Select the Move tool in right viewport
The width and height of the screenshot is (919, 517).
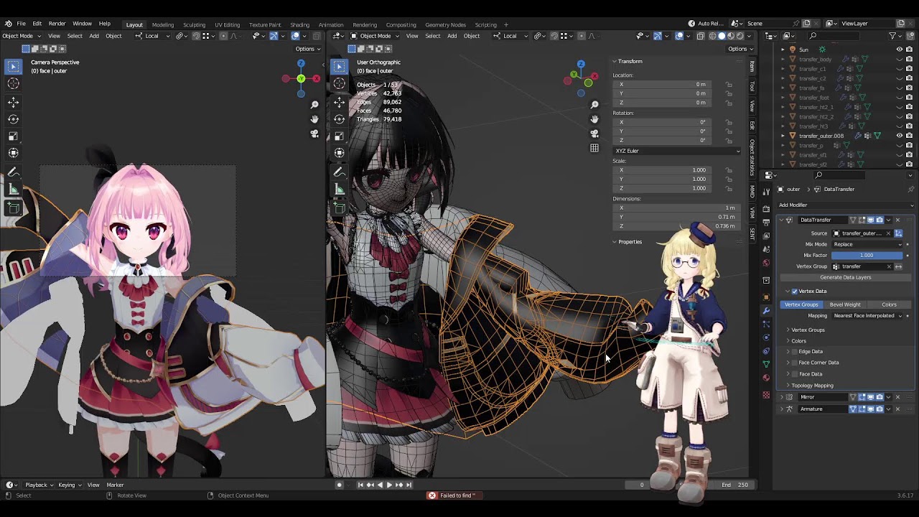tap(340, 103)
